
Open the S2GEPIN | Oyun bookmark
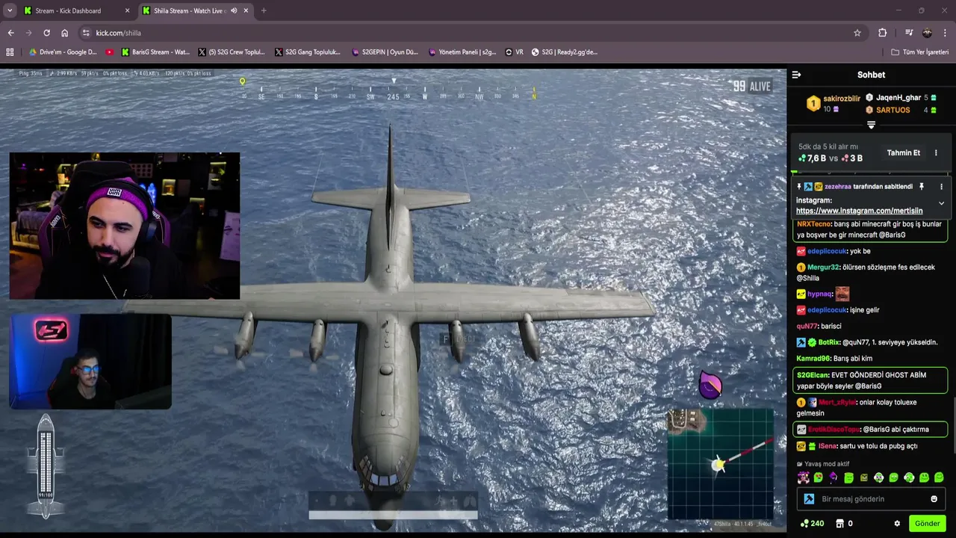tap(384, 52)
